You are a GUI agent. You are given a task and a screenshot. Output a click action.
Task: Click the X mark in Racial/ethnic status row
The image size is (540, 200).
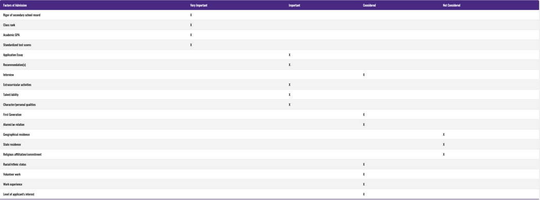pyautogui.click(x=364, y=165)
